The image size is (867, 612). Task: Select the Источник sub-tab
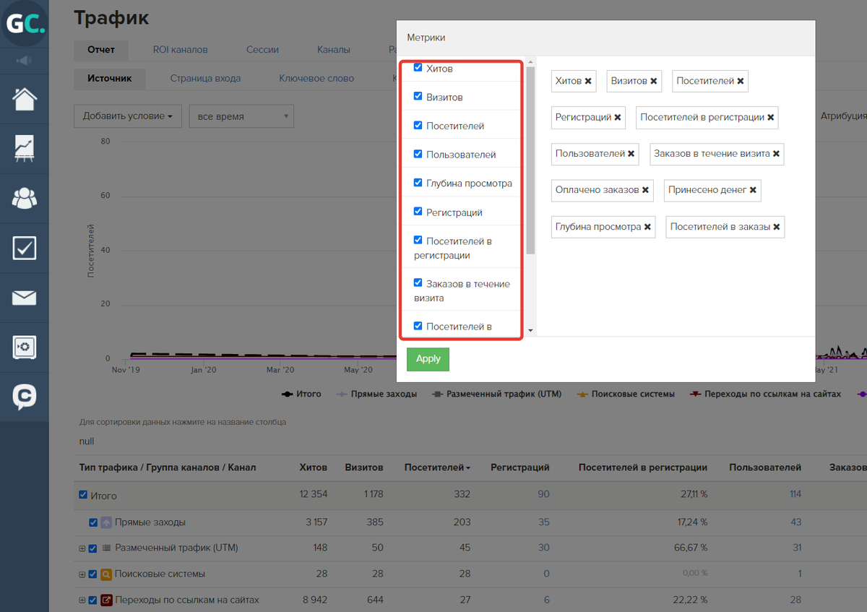[x=110, y=78]
